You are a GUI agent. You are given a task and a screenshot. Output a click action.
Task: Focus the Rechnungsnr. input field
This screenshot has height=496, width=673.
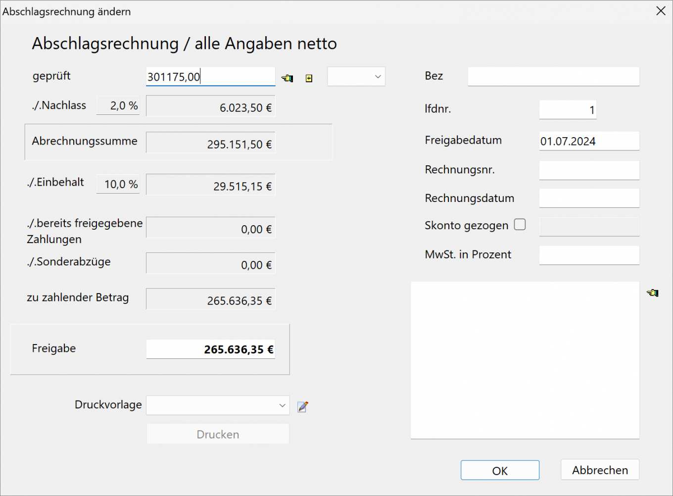tap(589, 170)
